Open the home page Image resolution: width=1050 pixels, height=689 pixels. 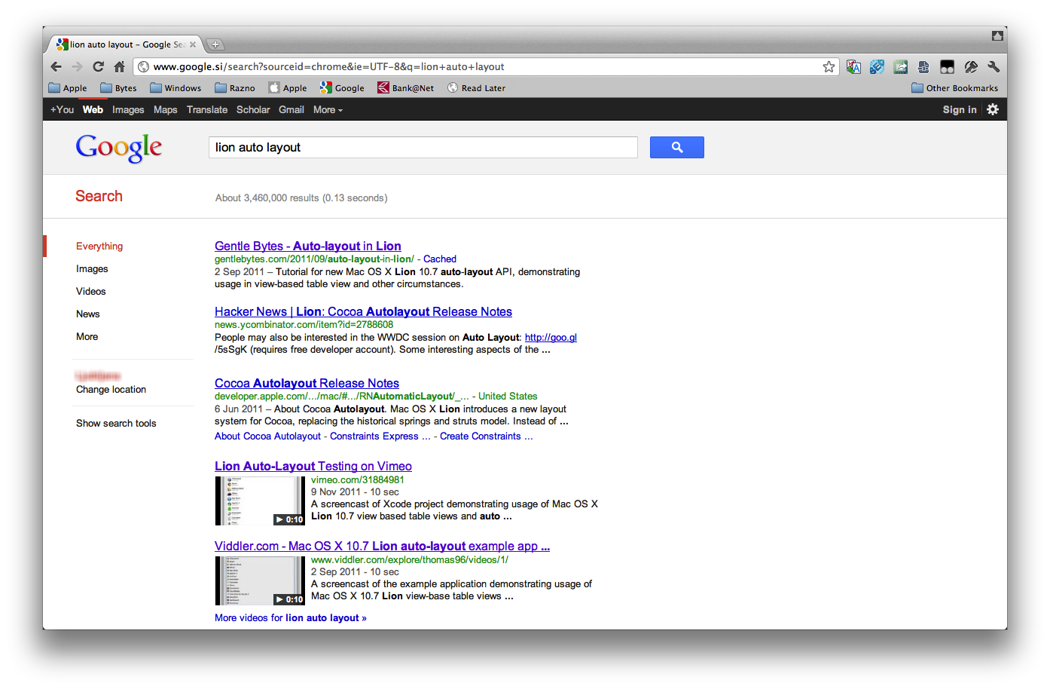pyautogui.click(x=119, y=67)
